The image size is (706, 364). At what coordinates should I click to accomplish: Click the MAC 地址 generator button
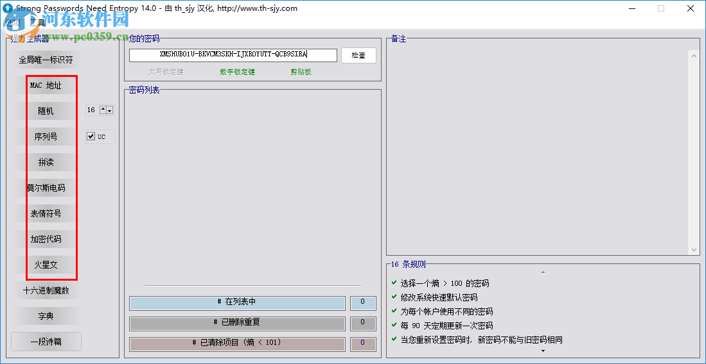(46, 85)
